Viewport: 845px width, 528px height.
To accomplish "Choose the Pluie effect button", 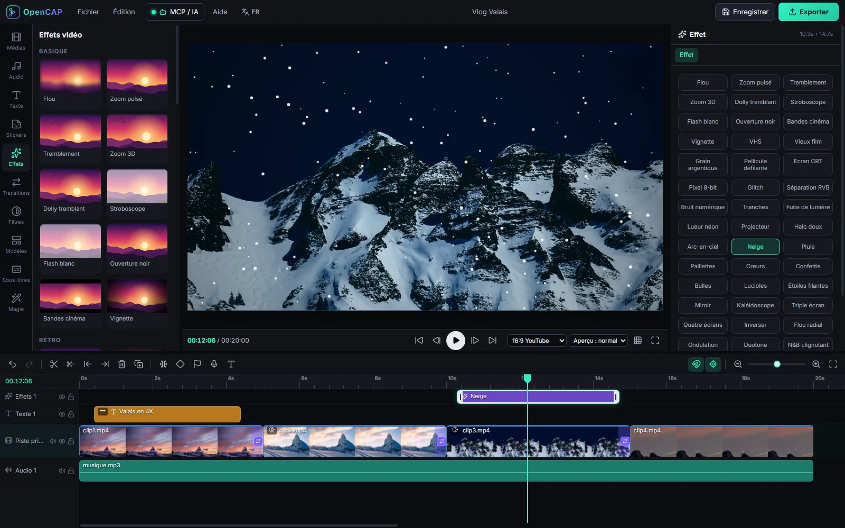I will pos(808,247).
